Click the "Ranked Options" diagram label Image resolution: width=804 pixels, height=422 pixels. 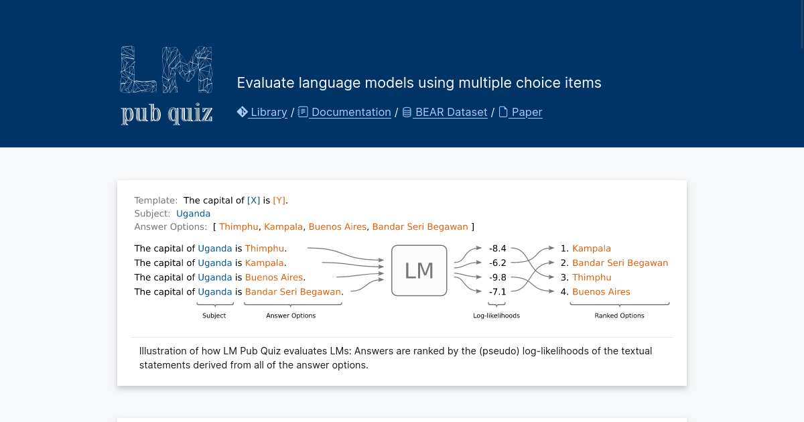(x=619, y=315)
